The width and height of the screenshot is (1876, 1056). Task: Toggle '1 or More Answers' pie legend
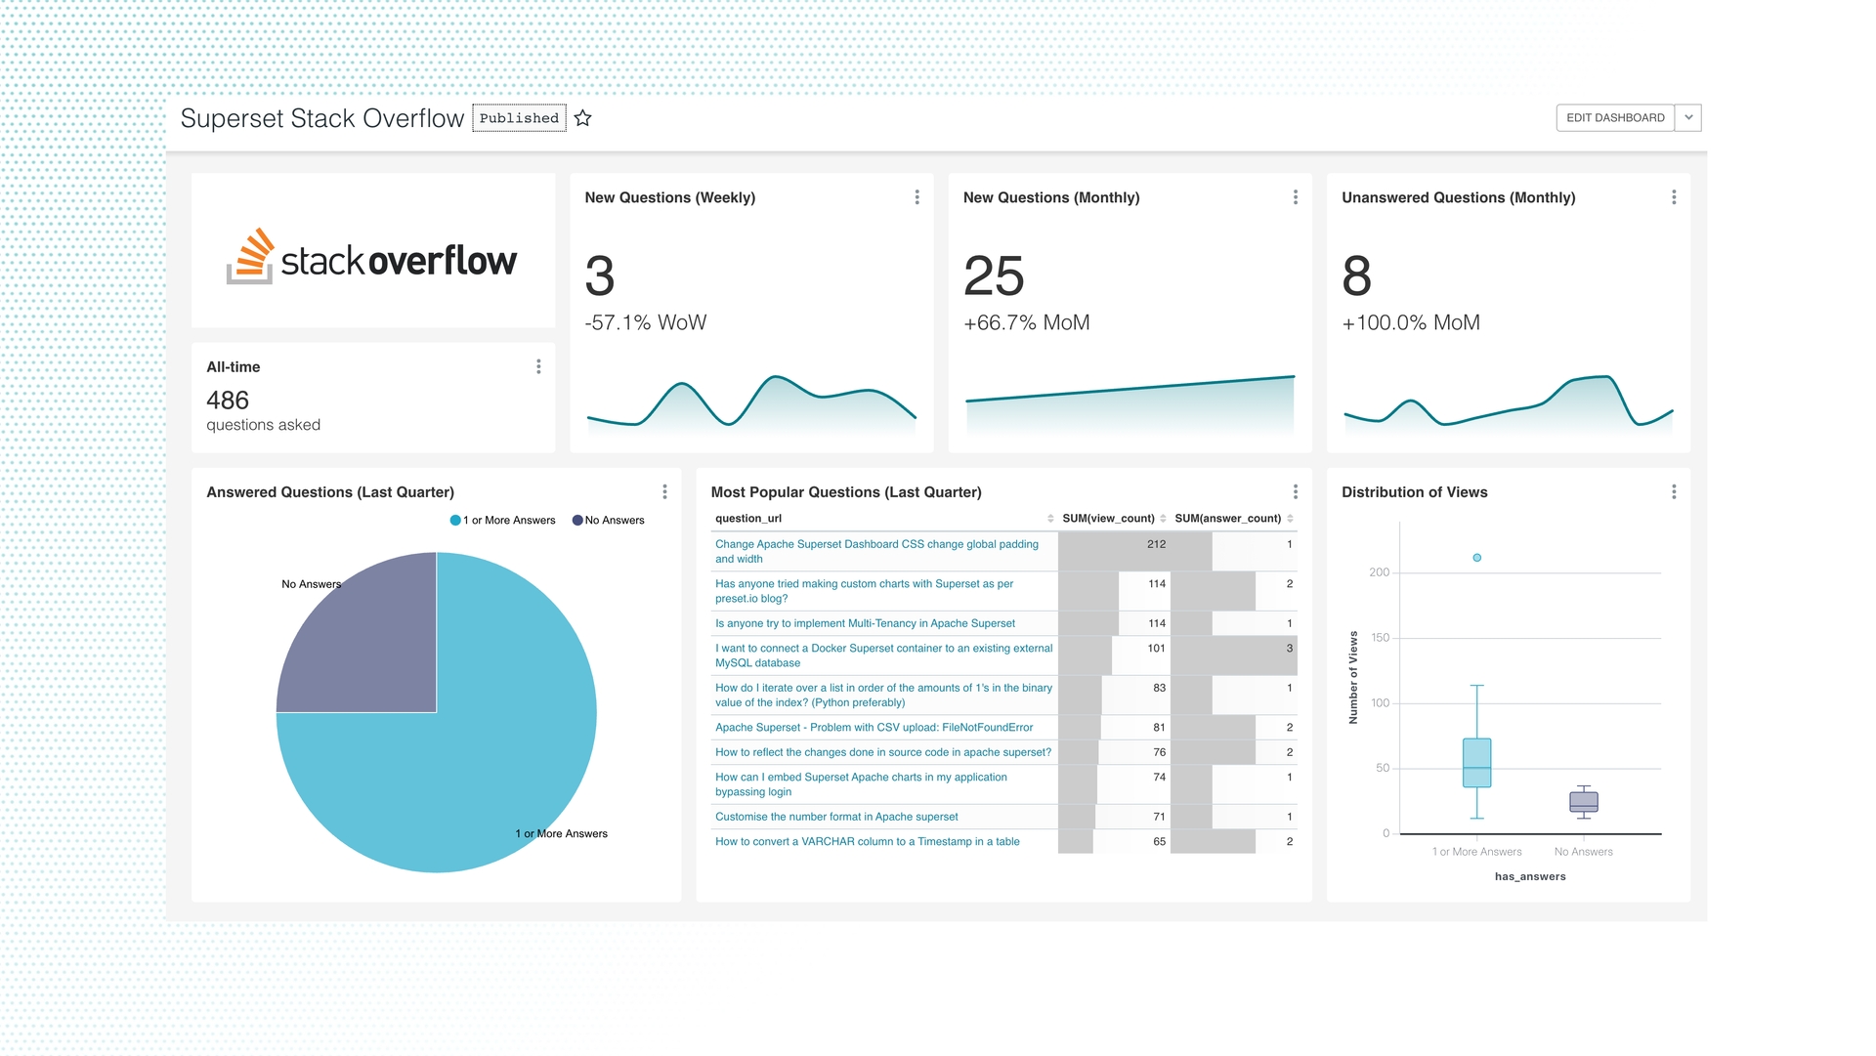(502, 520)
